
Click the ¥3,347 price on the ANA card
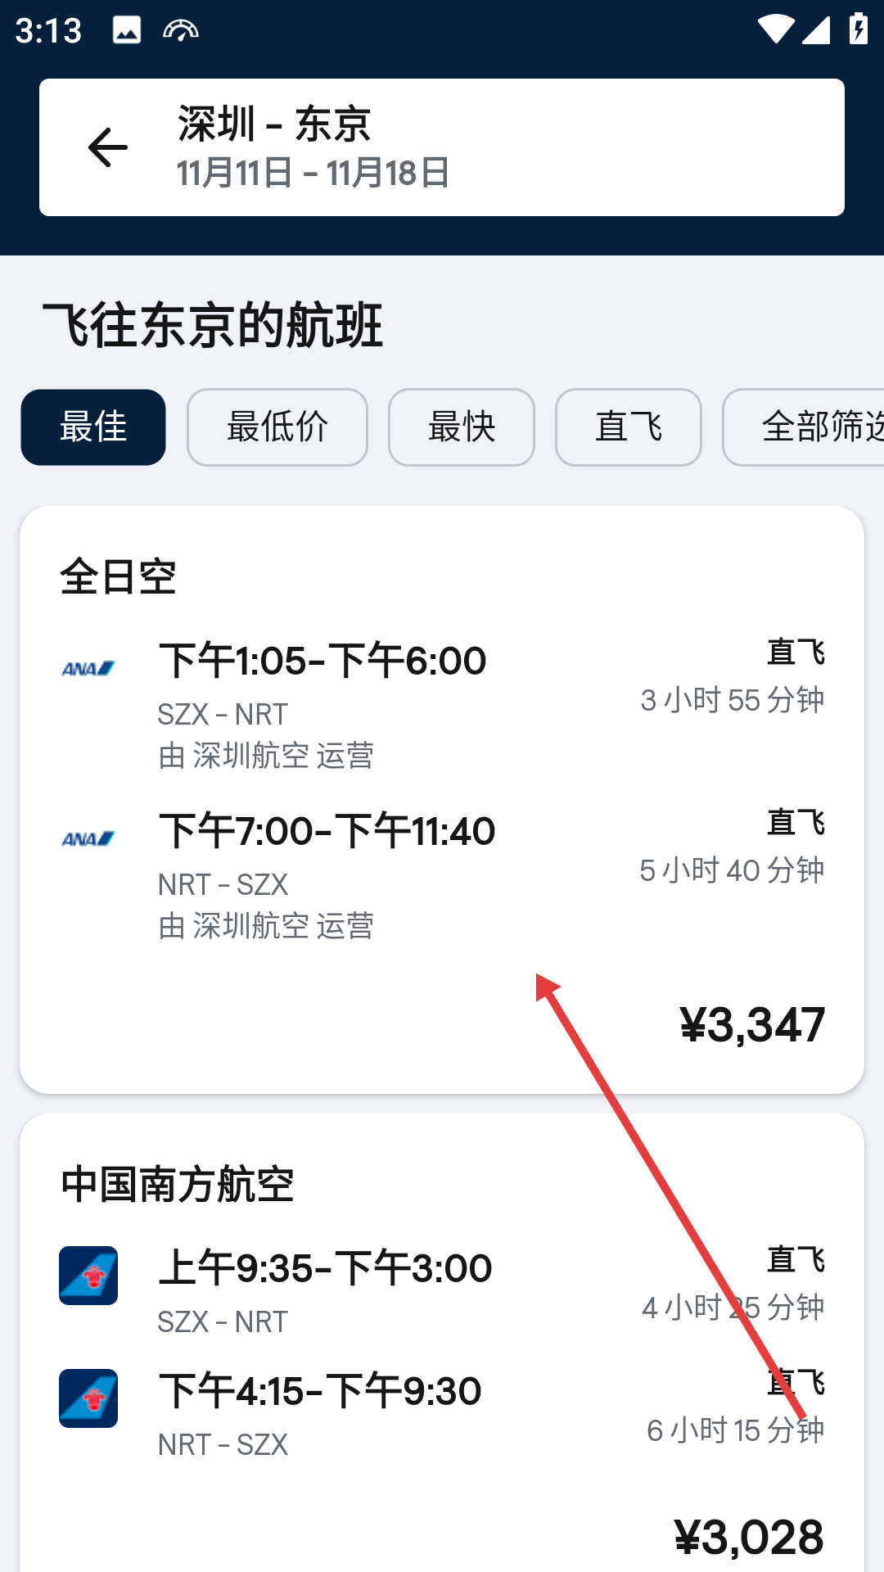[751, 1020]
